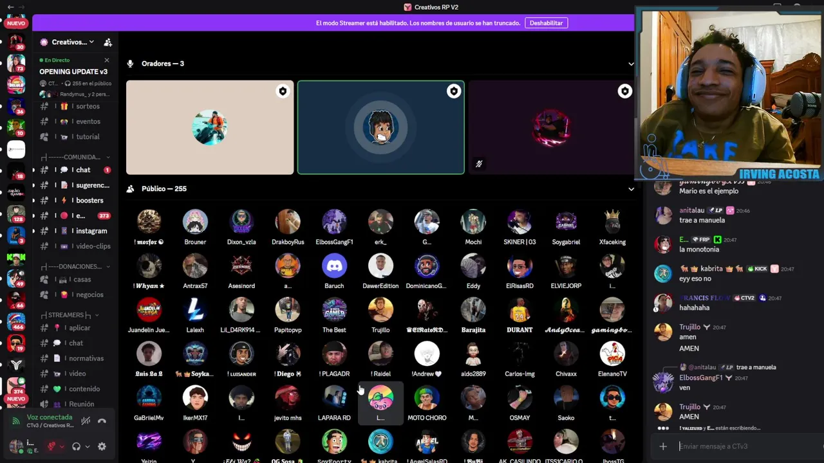Viewport: 824px width, 463px height.
Task: Toggle deafen headphones icon
Action: pyautogui.click(x=76, y=446)
